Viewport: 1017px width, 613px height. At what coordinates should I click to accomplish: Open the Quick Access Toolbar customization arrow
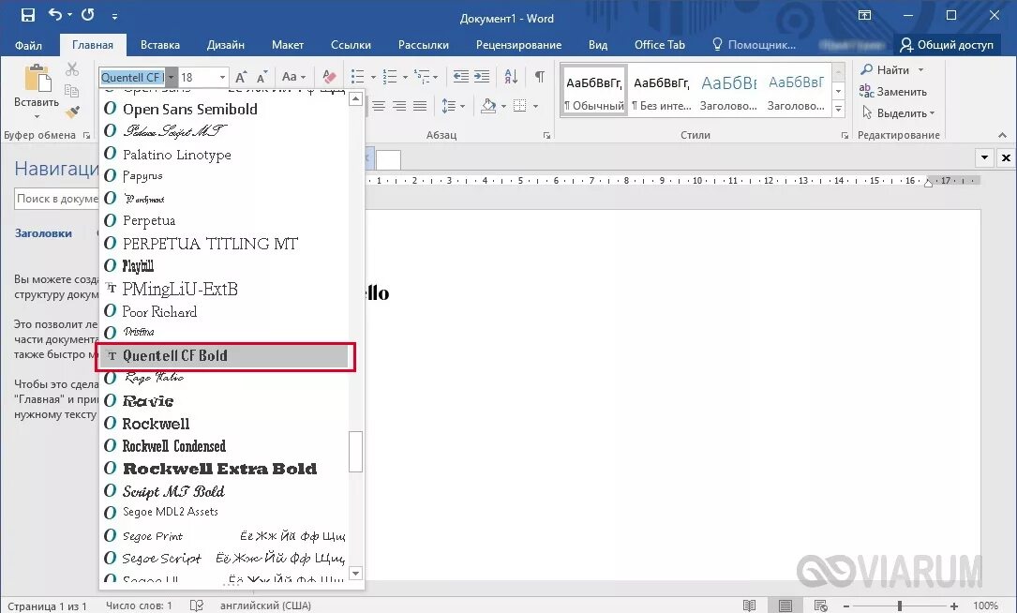click(114, 16)
